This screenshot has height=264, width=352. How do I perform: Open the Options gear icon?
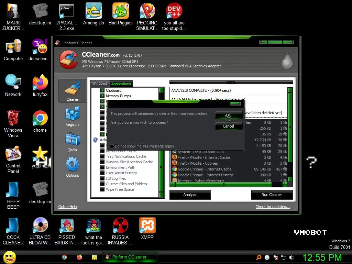point(73,164)
